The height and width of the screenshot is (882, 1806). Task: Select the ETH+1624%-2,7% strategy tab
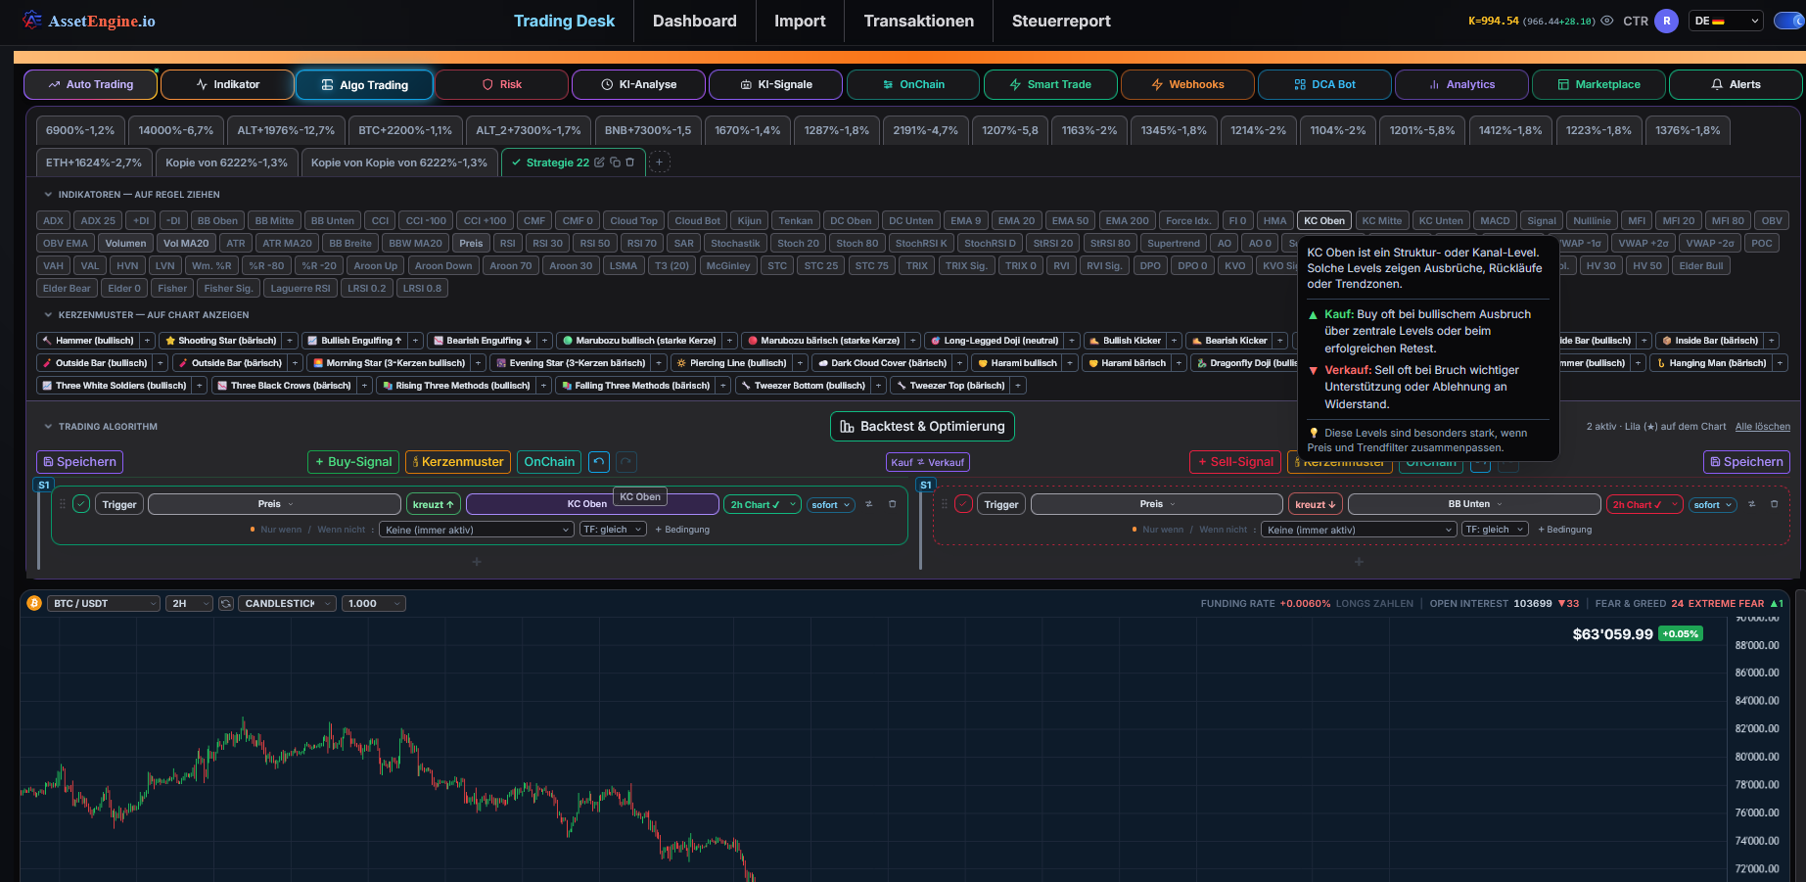pos(94,162)
